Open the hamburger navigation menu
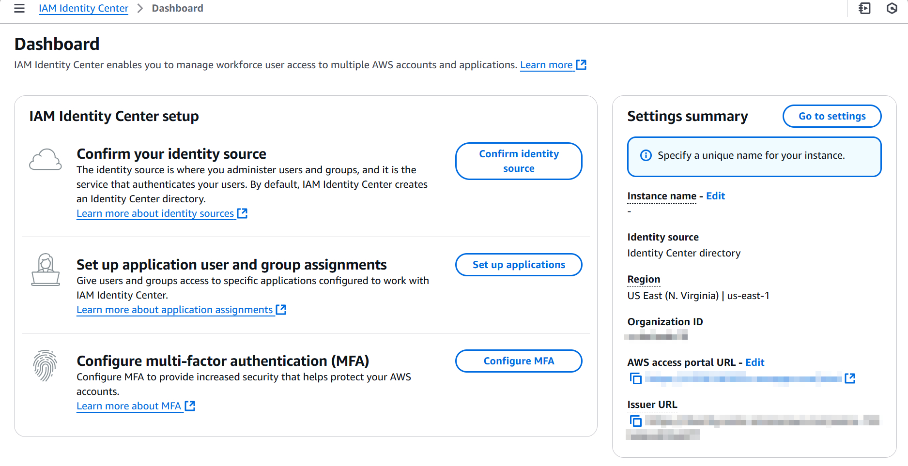The width and height of the screenshot is (908, 466). [19, 8]
